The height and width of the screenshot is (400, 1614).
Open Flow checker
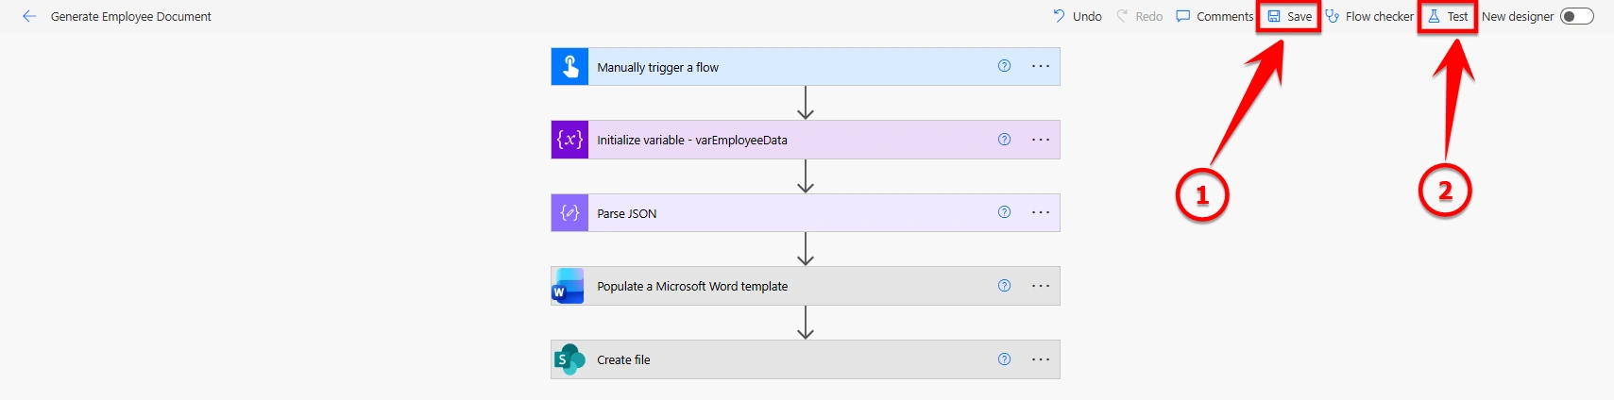(x=1368, y=16)
